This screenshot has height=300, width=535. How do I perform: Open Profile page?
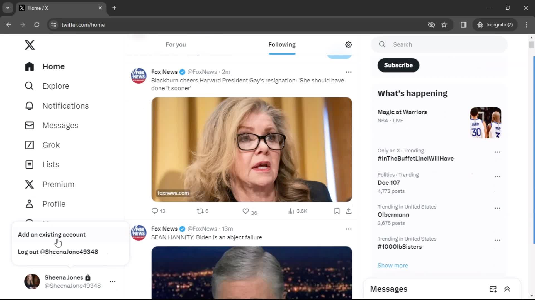click(x=54, y=203)
